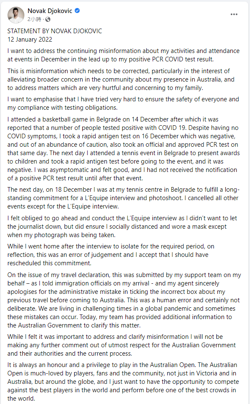Click the public audience globe icon

(48, 19)
